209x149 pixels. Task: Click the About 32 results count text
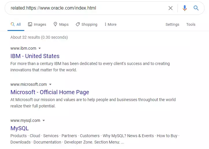click(x=39, y=37)
